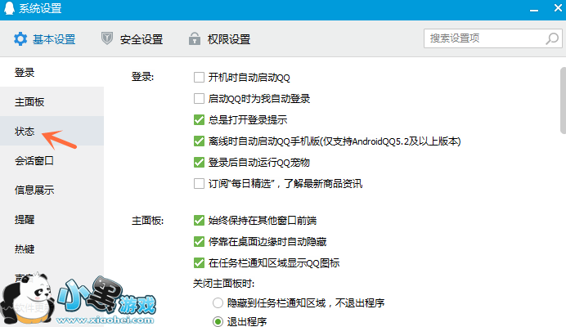Uncheck 总是打开登录提示
The width and height of the screenshot is (566, 327).
(199, 120)
